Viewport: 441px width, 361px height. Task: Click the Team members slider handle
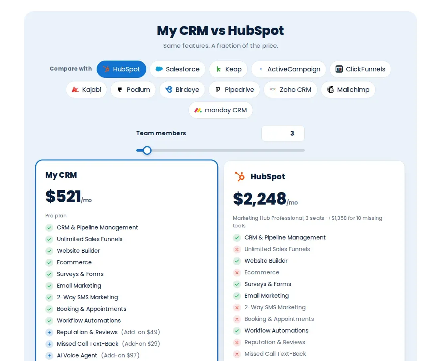(147, 150)
